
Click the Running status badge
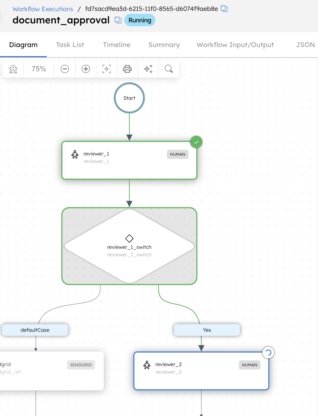click(x=140, y=20)
